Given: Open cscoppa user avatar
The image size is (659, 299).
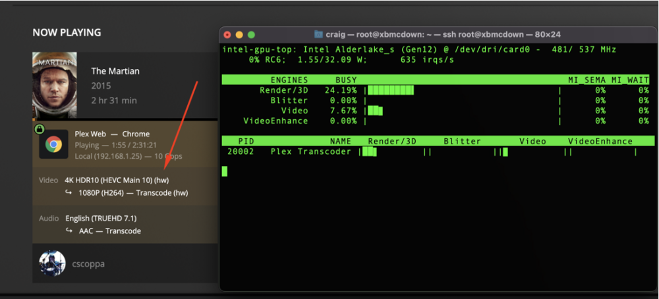Looking at the screenshot, I should point(52,263).
